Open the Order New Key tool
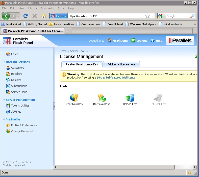The image size is (199, 177). coord(74,98)
